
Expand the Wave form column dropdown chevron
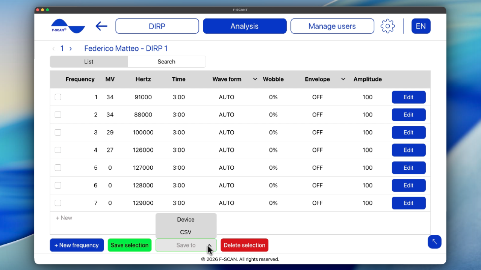[255, 79]
